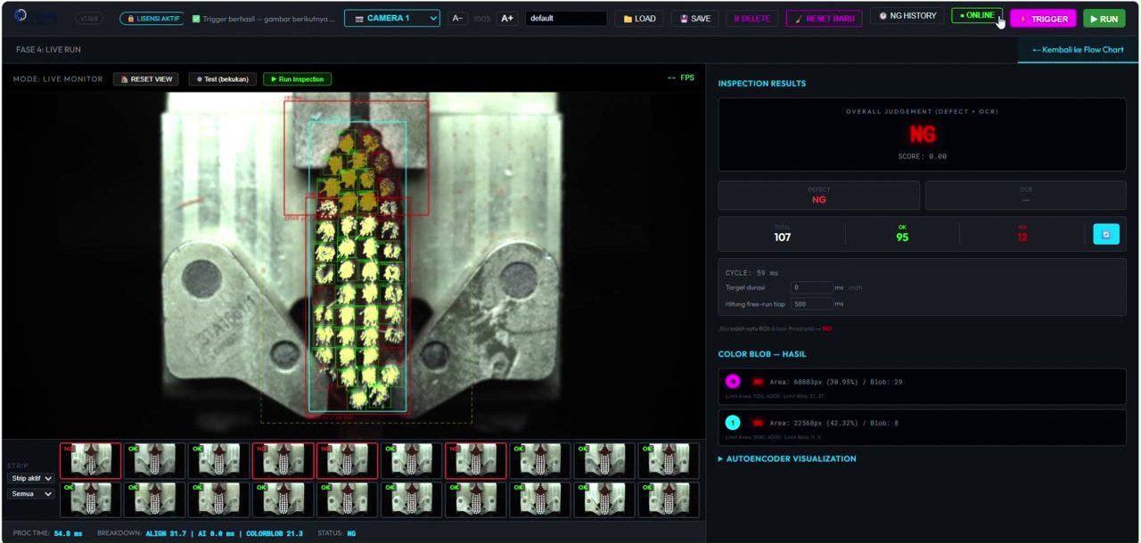Viewport: 1141px width, 543px height.
Task: Click the INSPECTION RESULTS heading
Action: coord(761,84)
